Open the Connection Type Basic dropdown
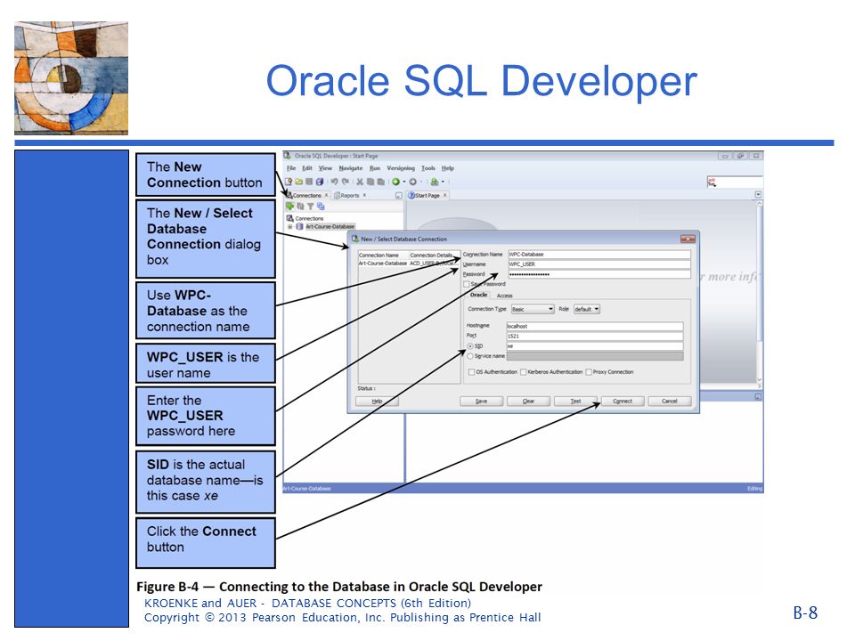Viewport: 855px width, 641px height. coord(533,309)
